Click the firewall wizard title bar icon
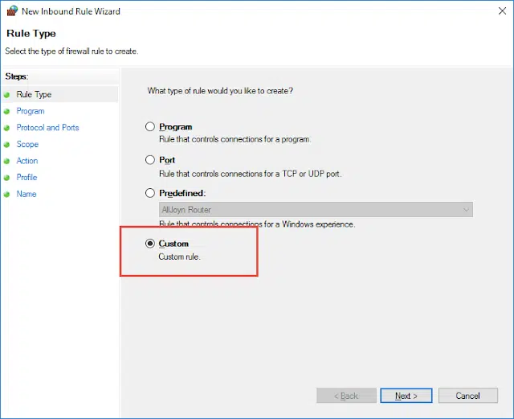 tap(11, 12)
